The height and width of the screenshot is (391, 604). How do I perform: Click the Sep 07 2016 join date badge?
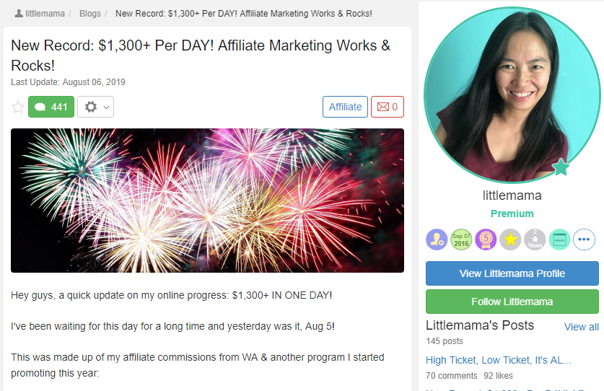tap(461, 240)
